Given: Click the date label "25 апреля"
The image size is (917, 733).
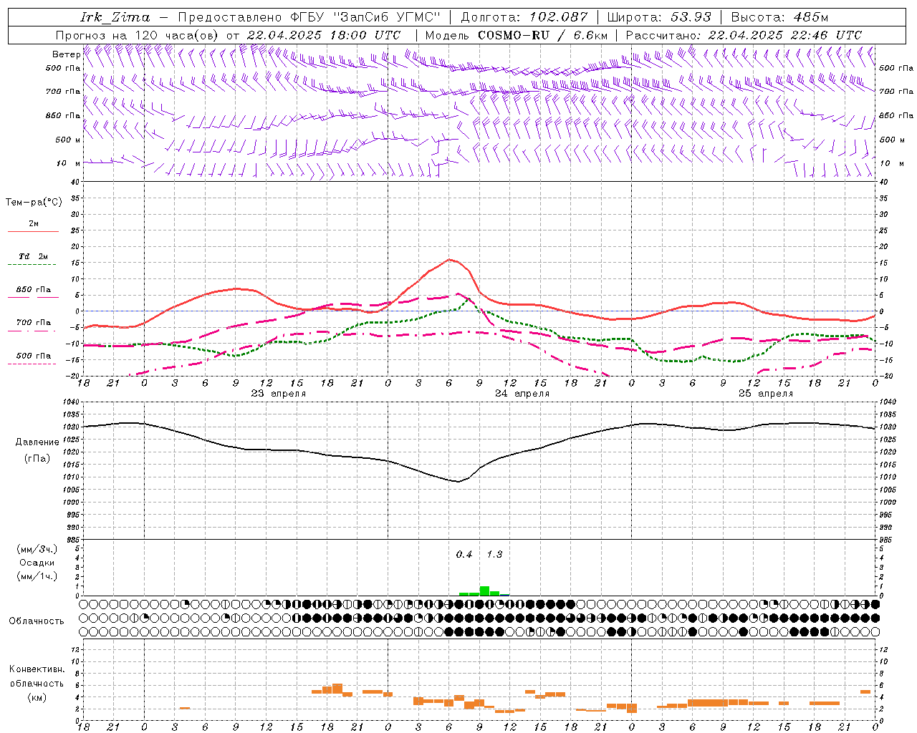Looking at the screenshot, I should pos(766,394).
